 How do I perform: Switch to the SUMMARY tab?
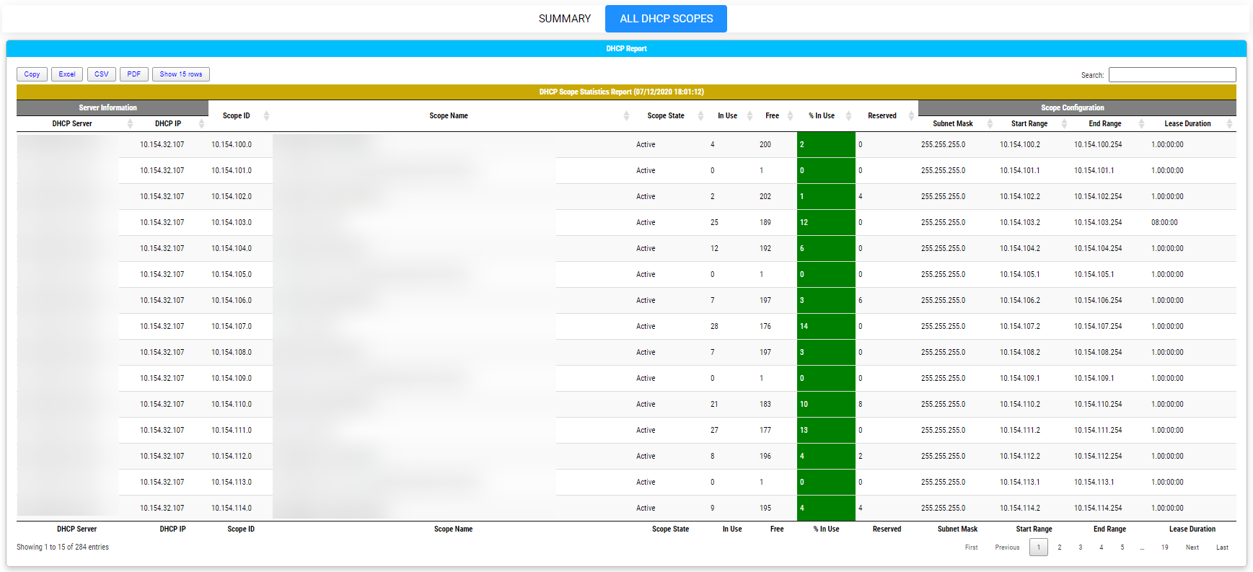coord(564,19)
